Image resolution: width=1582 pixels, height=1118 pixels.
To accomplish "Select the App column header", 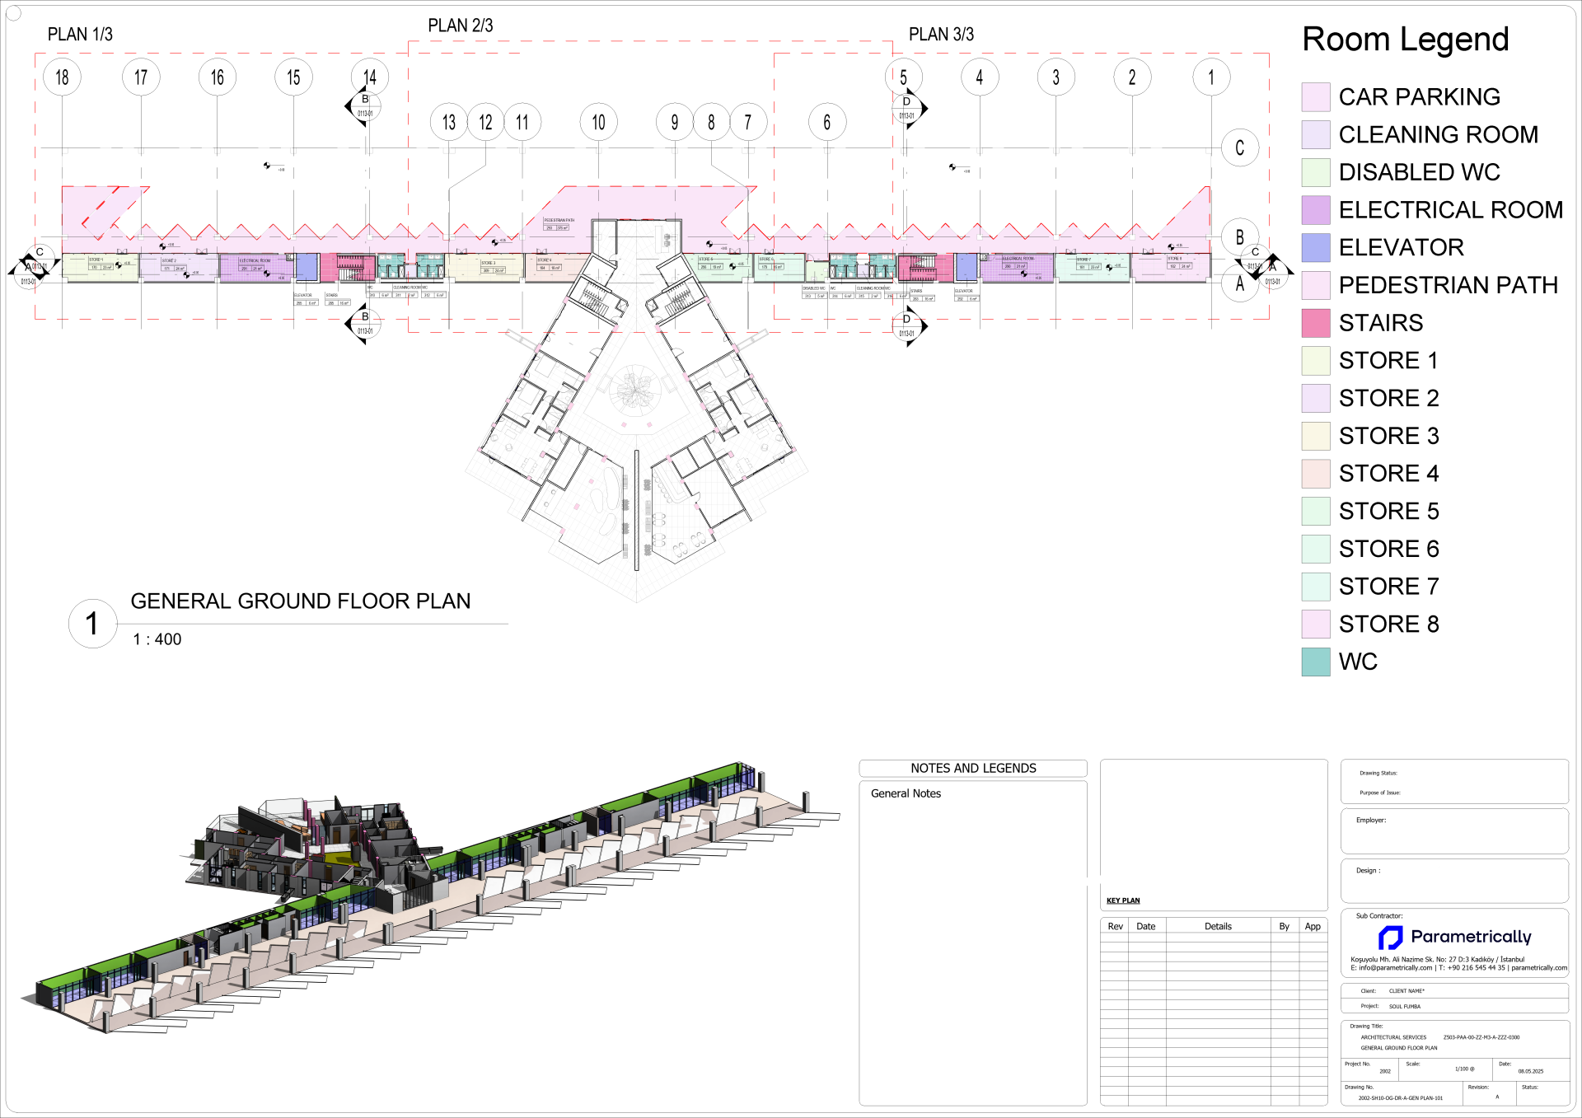I will (x=1313, y=926).
